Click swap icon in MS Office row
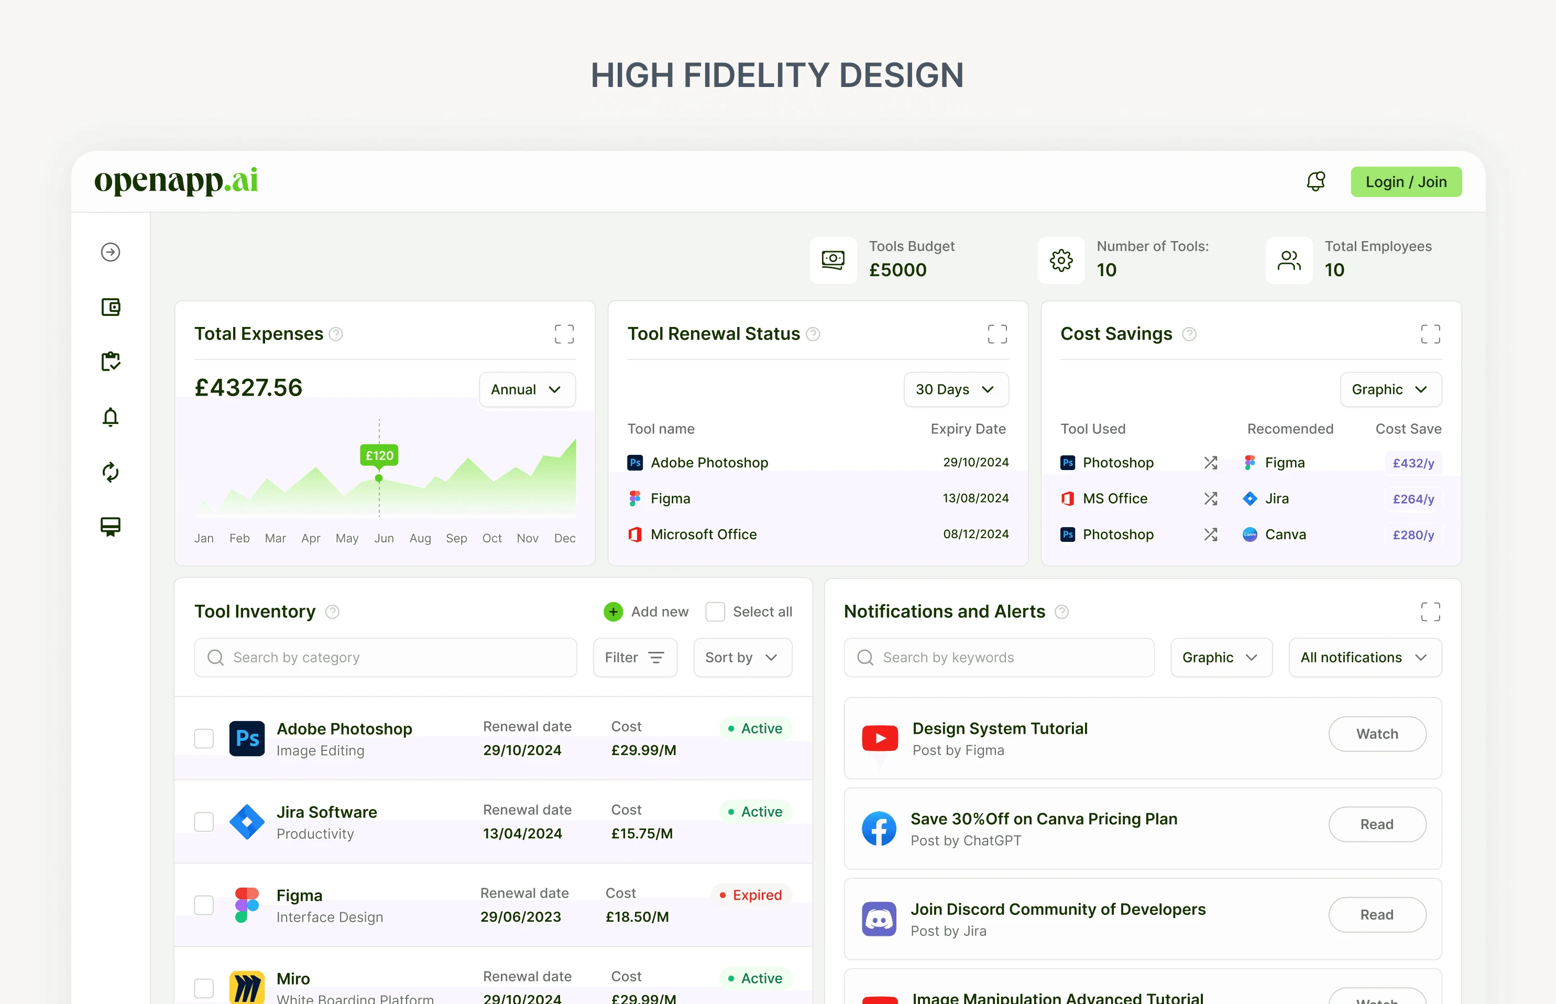This screenshot has height=1004, width=1556. click(1211, 499)
